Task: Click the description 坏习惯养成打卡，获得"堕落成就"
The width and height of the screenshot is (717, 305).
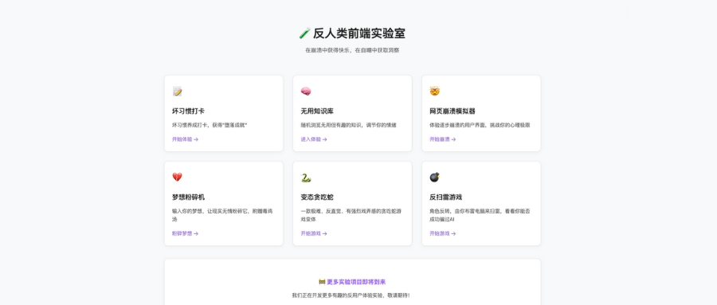Action: click(210, 125)
